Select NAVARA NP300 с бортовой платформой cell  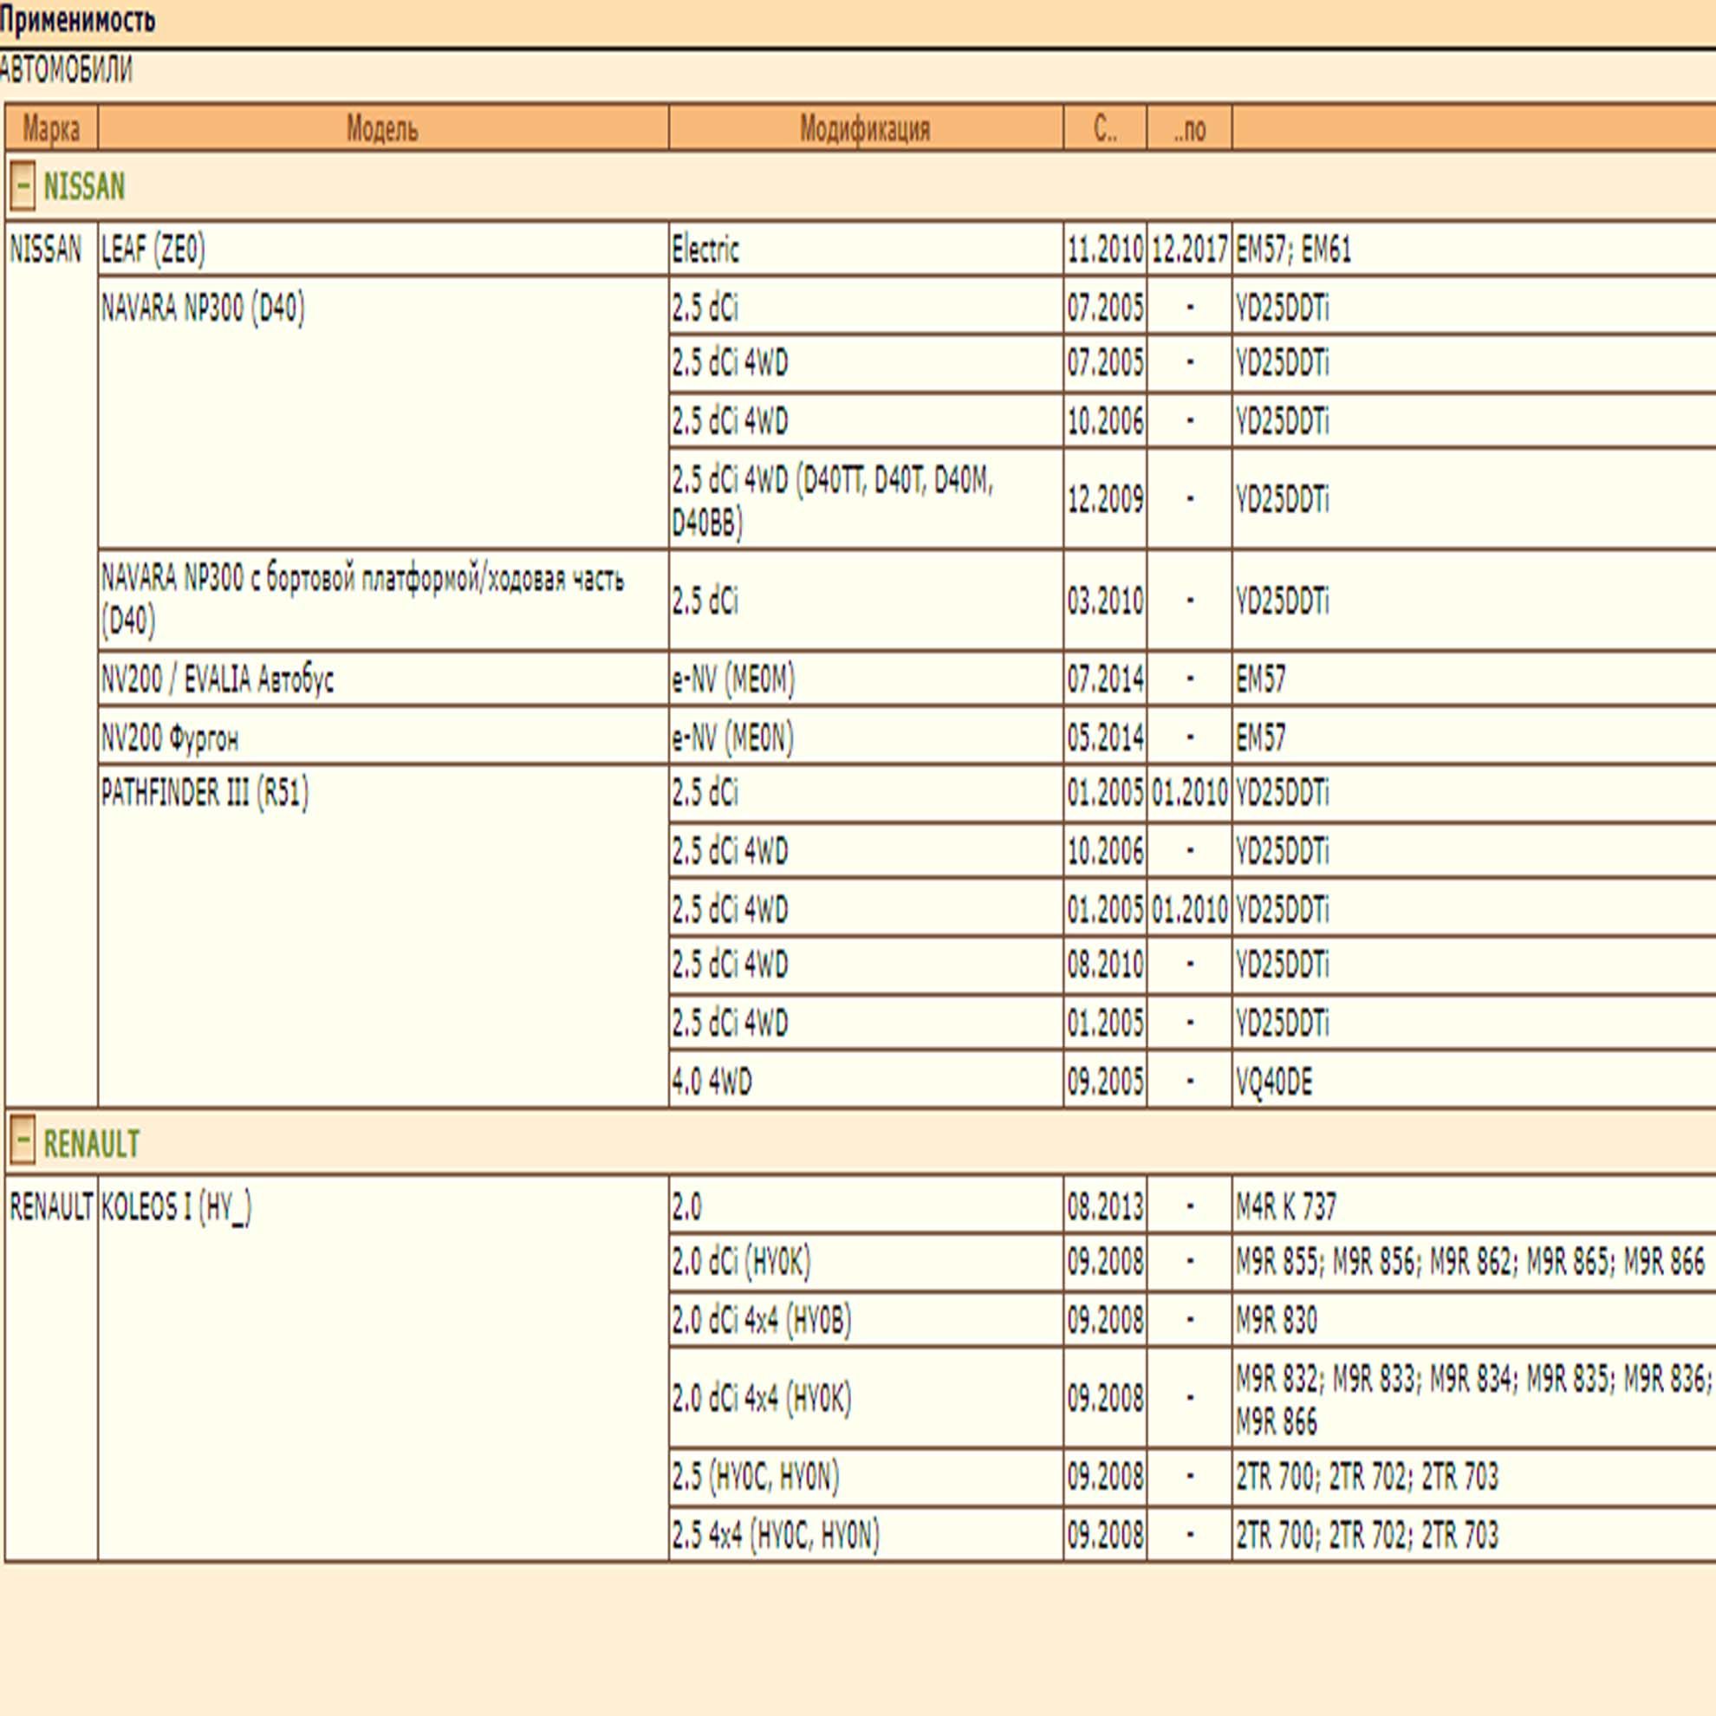(x=383, y=601)
